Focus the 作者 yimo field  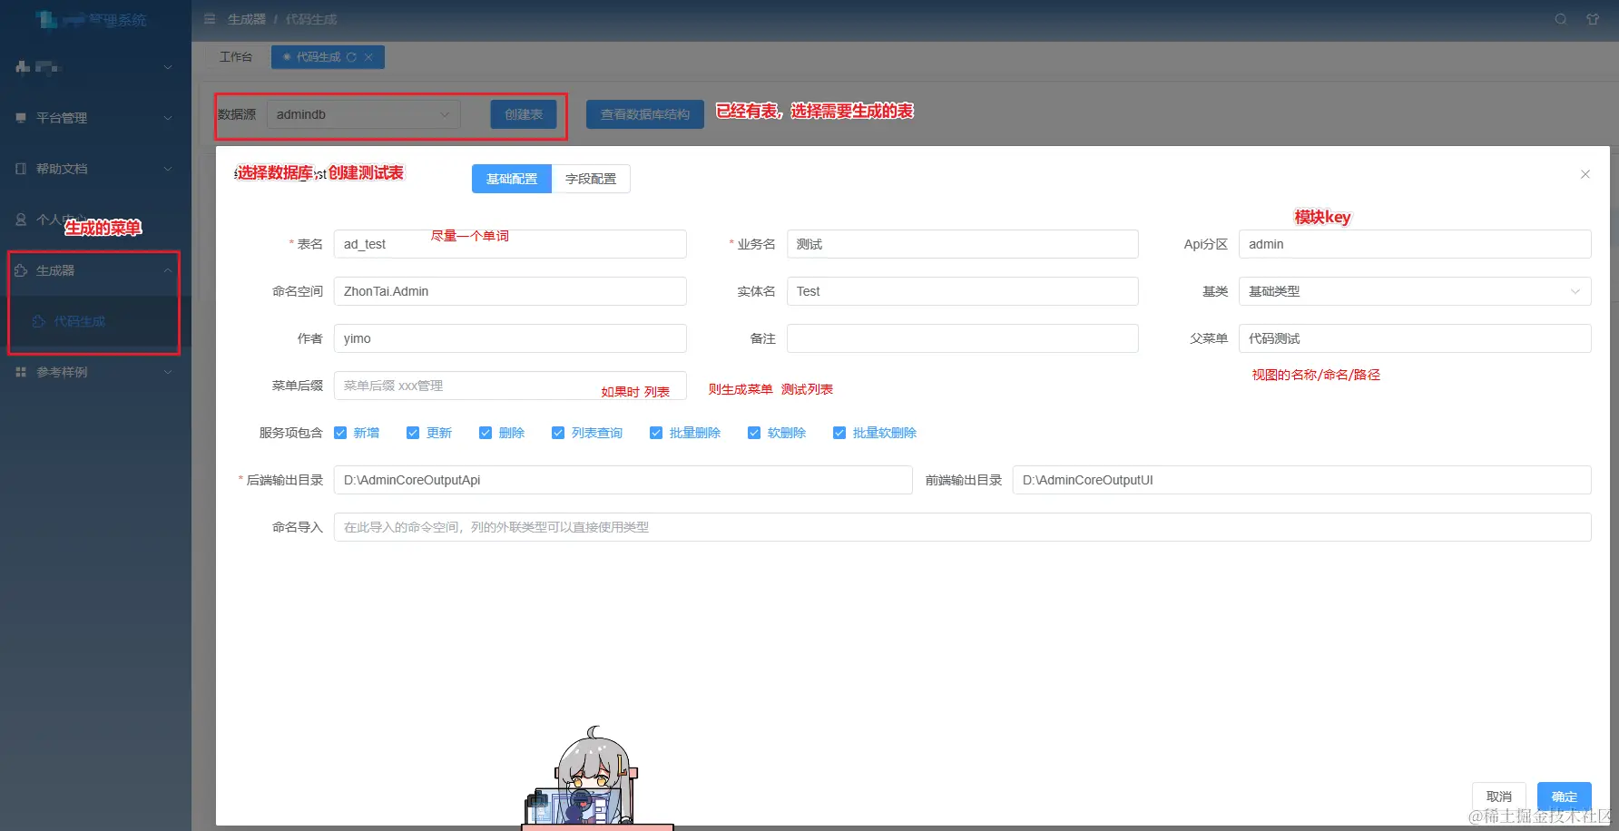(x=510, y=338)
